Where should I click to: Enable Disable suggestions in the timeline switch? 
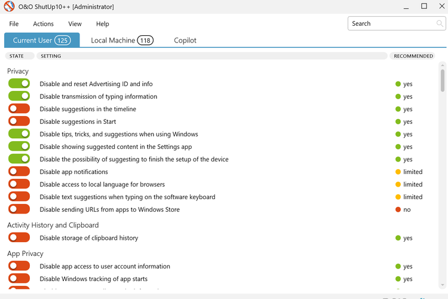point(19,109)
